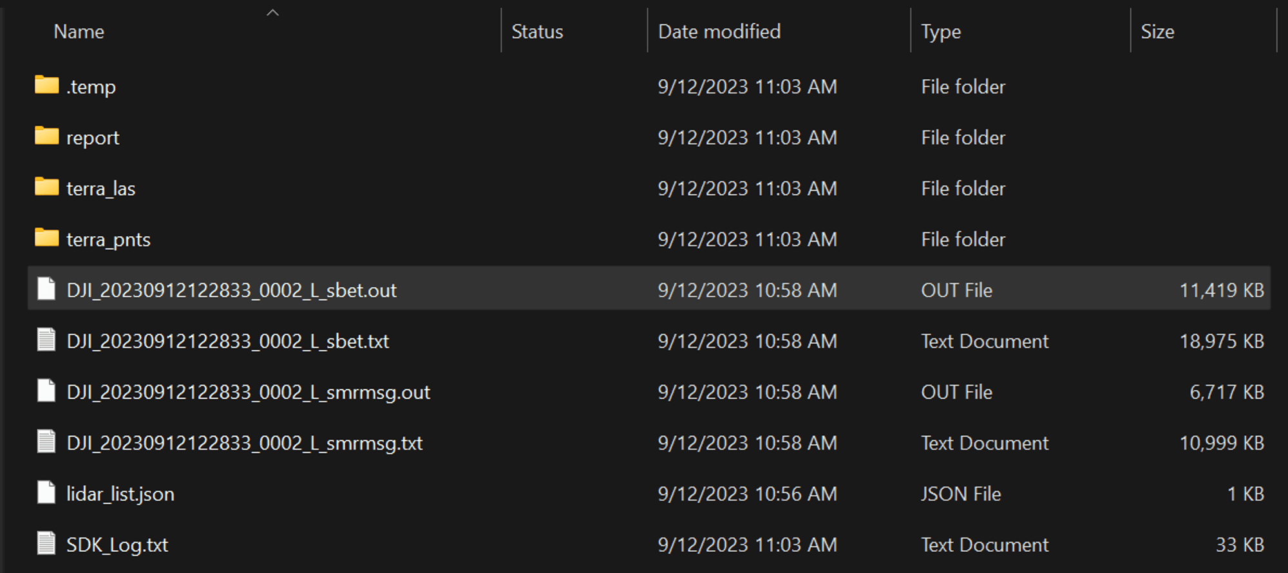Click the sbet.out file icon
The image size is (1288, 573).
(x=46, y=289)
